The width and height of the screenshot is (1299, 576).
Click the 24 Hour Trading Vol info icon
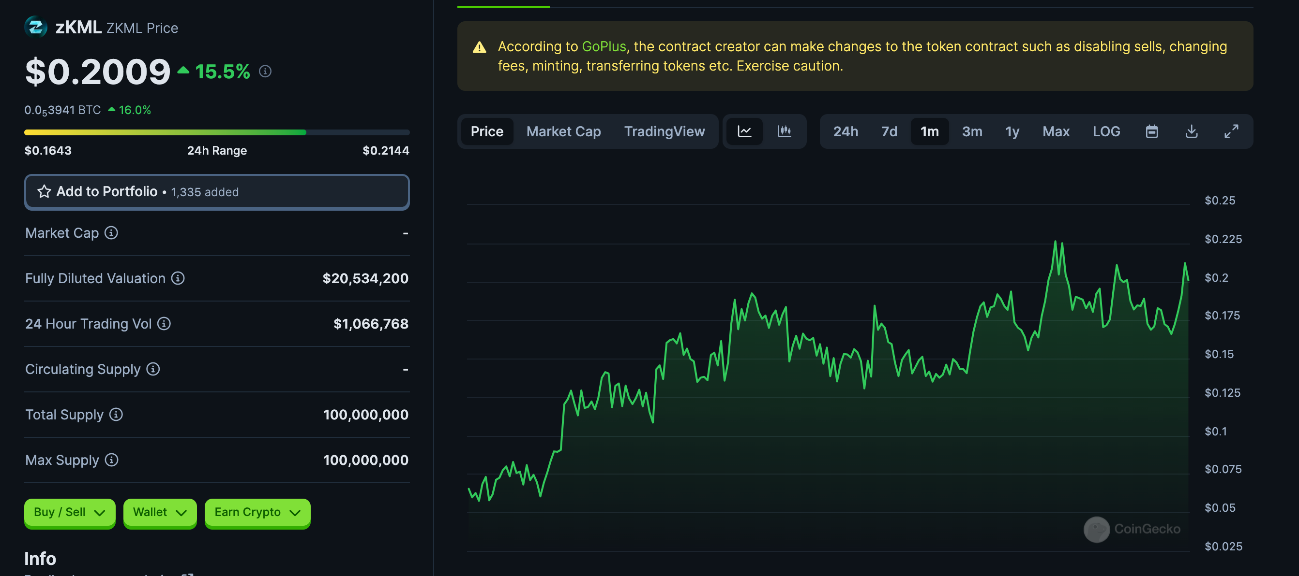point(164,324)
